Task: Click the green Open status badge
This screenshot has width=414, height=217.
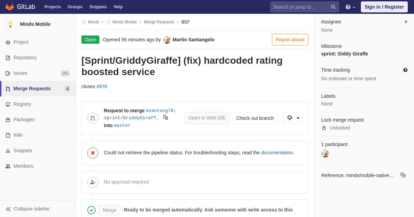Action: [x=90, y=40]
